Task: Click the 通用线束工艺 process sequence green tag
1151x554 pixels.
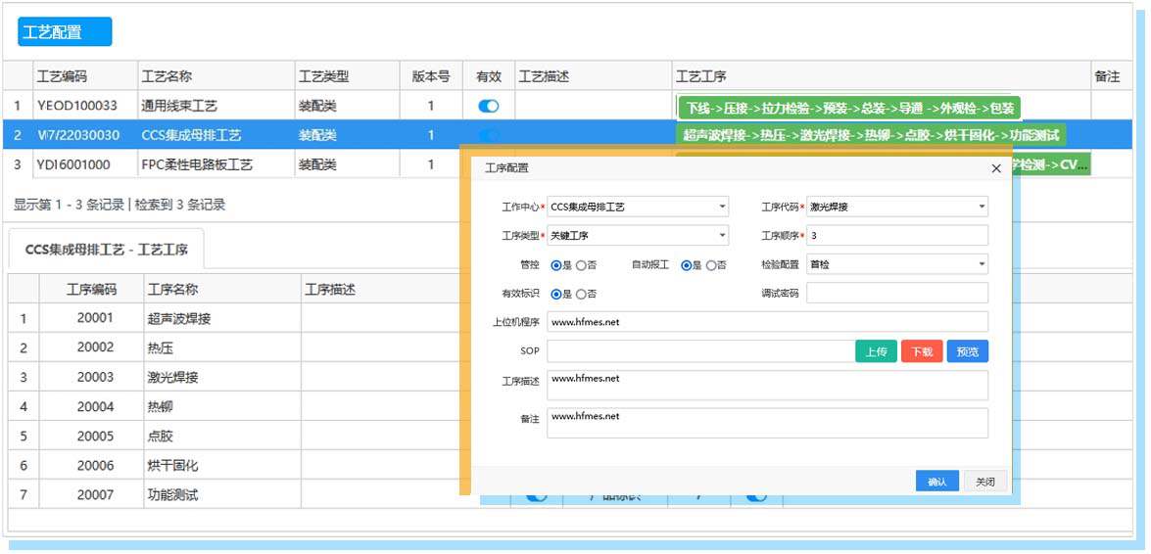Action: coord(849,109)
